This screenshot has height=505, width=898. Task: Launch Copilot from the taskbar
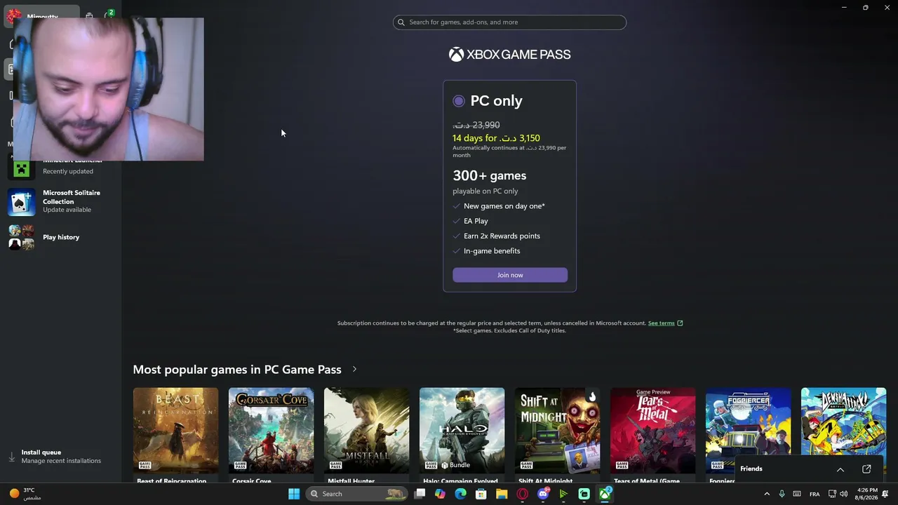pos(440,494)
